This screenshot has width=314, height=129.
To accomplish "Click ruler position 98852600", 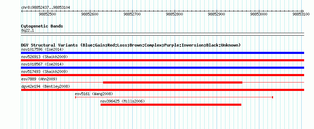I will pos(90,14).
